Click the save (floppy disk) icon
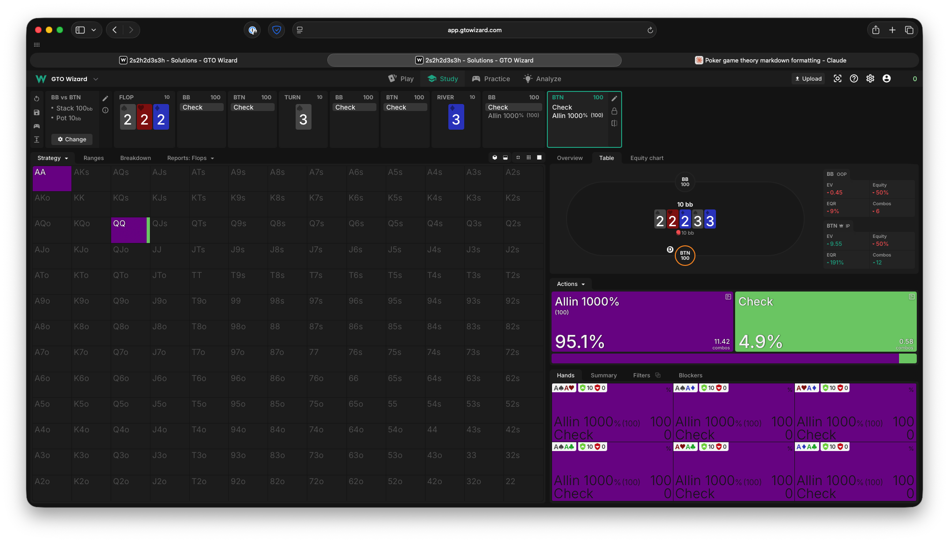 (x=36, y=112)
